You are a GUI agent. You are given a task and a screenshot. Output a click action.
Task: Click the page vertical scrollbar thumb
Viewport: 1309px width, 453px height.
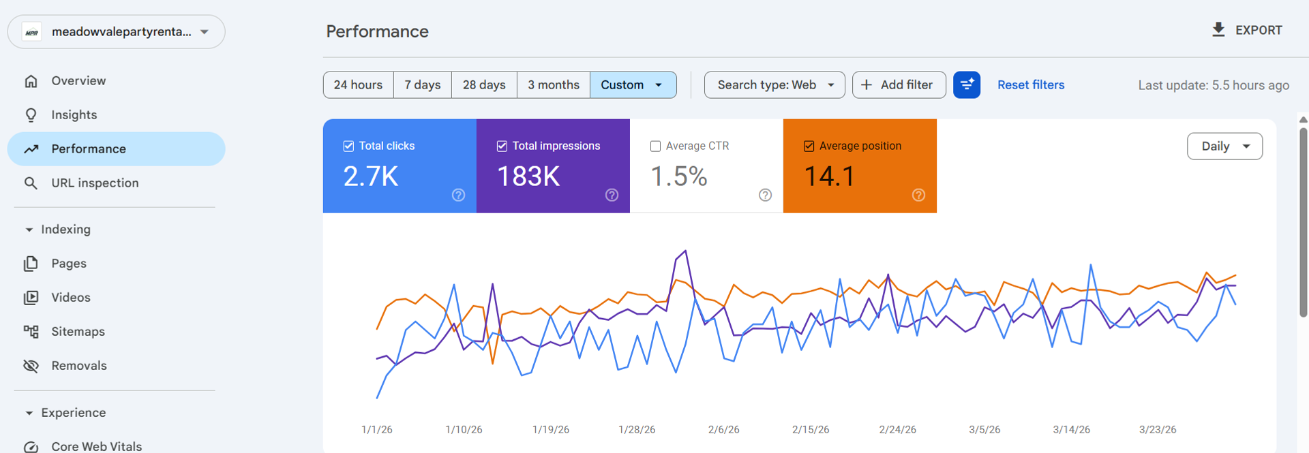point(1303,221)
